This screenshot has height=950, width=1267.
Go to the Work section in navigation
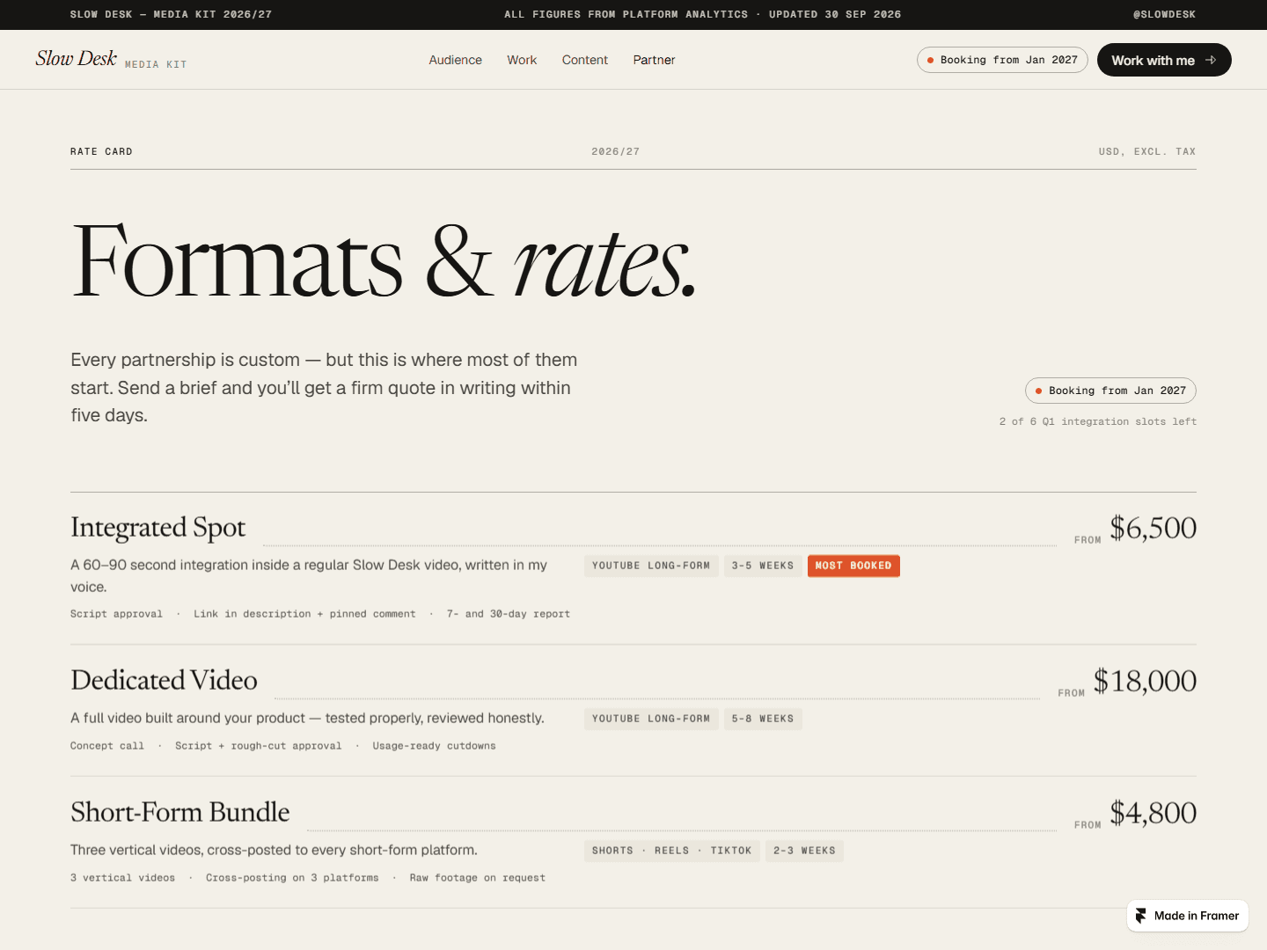(522, 60)
